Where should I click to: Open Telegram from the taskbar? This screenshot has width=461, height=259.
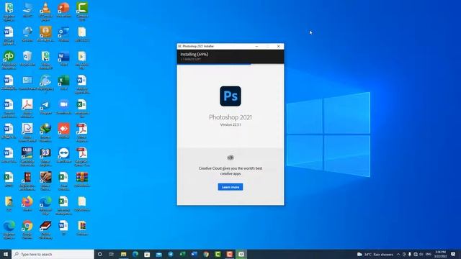pos(171,254)
